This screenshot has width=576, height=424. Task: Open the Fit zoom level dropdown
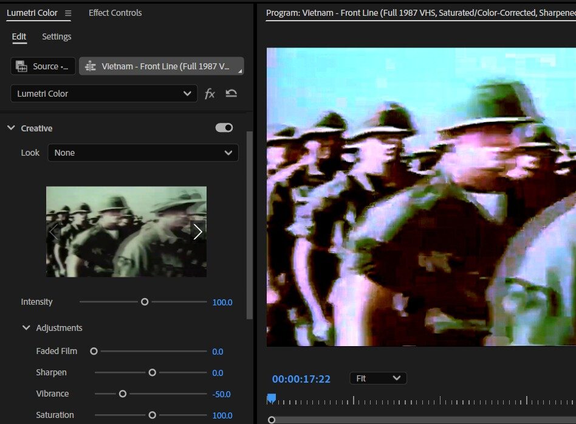(x=378, y=378)
